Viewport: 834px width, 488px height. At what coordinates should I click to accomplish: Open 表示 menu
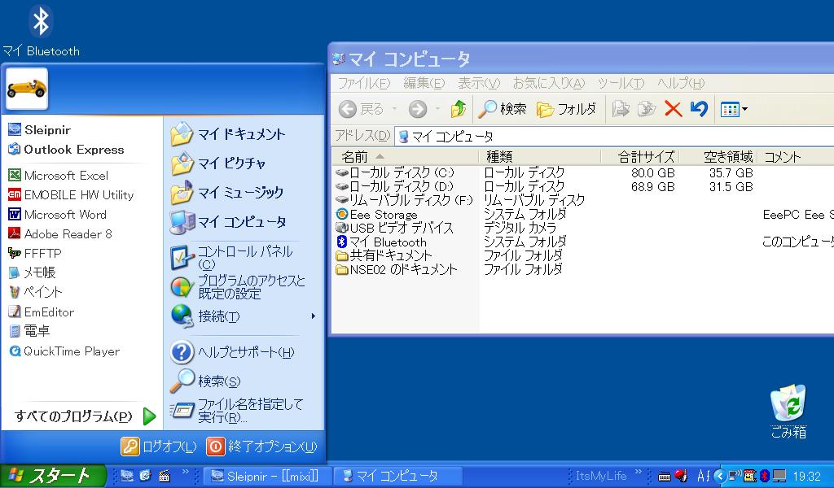click(479, 83)
